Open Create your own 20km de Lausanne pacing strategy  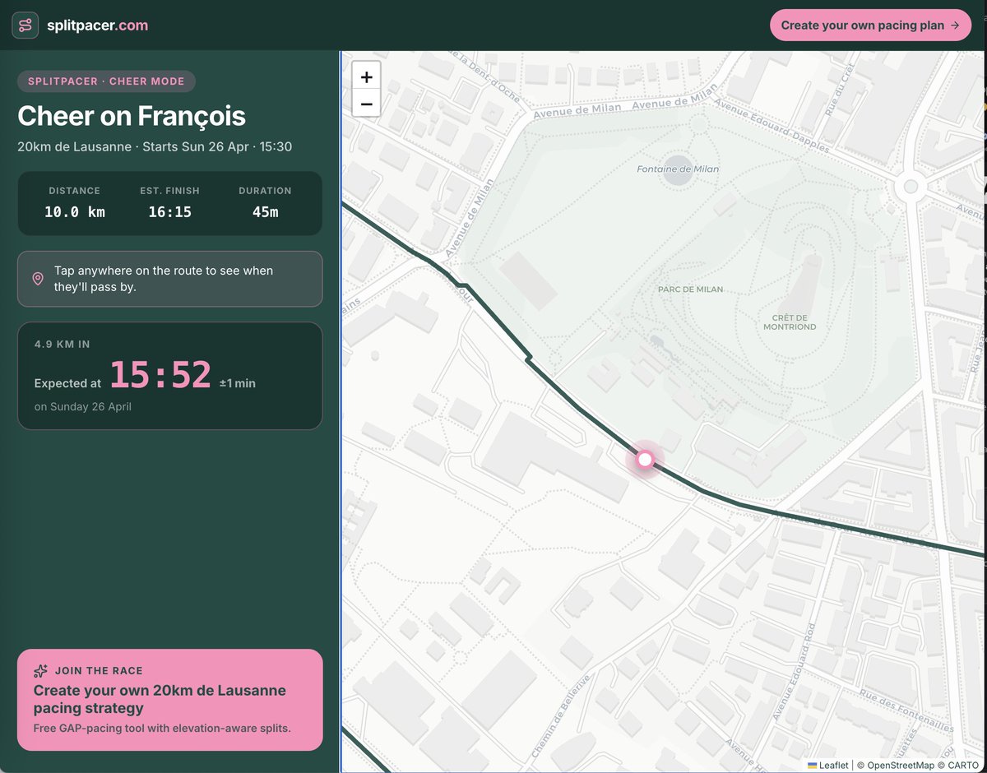(x=170, y=700)
